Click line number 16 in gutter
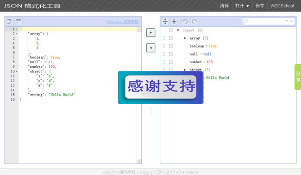 [x=13, y=99]
